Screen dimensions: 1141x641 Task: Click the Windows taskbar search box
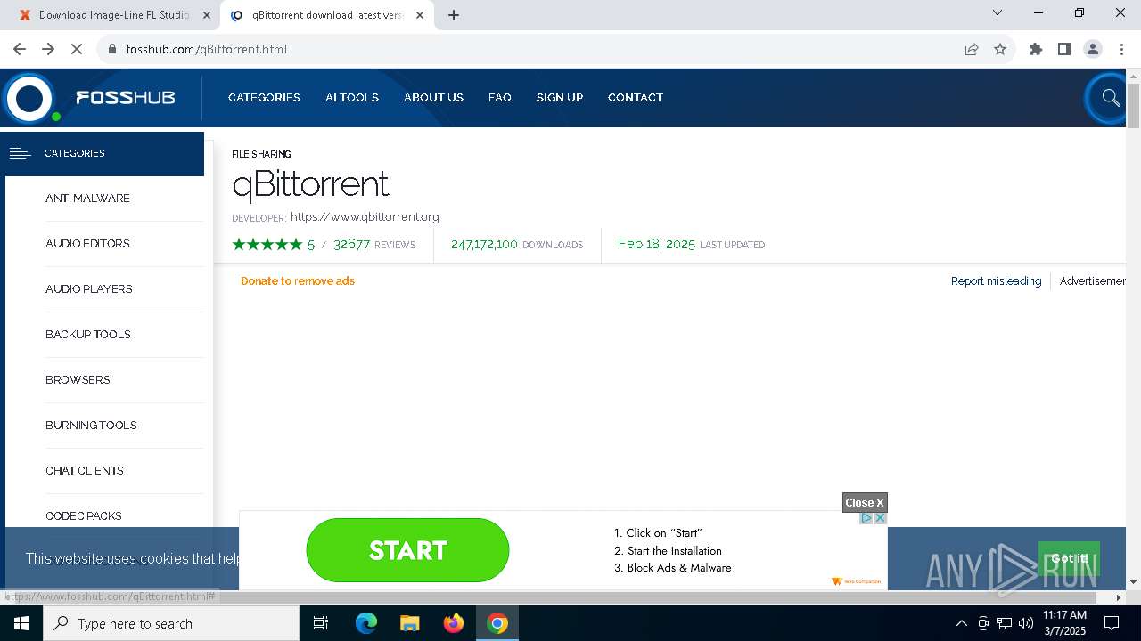pos(171,623)
